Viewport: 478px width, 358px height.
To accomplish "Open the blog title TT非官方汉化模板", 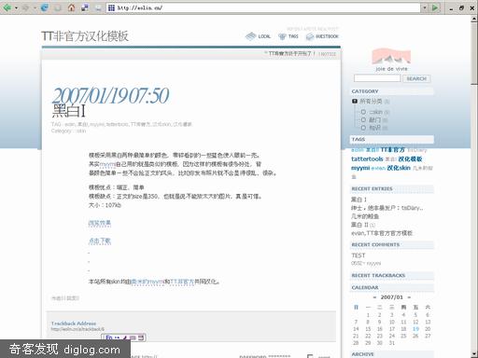I will pyautogui.click(x=85, y=36).
